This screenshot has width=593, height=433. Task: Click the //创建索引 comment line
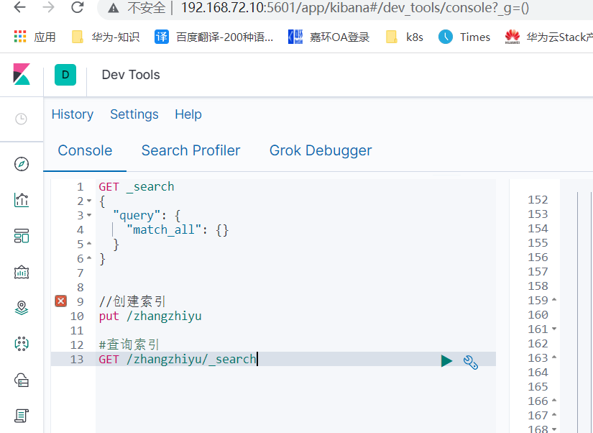click(x=132, y=301)
